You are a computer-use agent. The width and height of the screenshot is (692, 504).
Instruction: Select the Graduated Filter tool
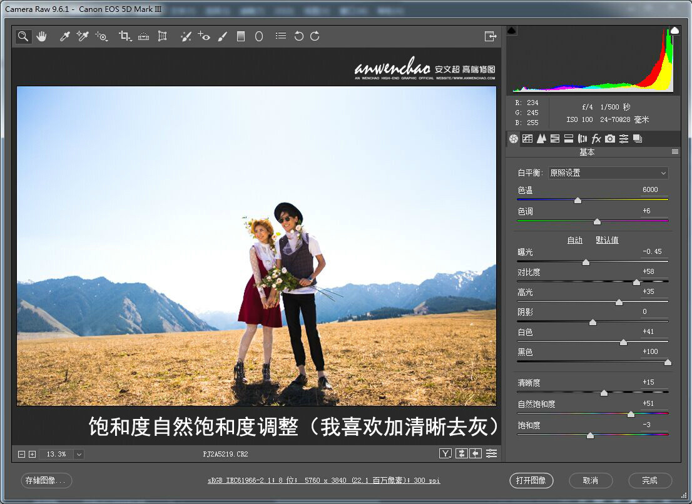240,36
